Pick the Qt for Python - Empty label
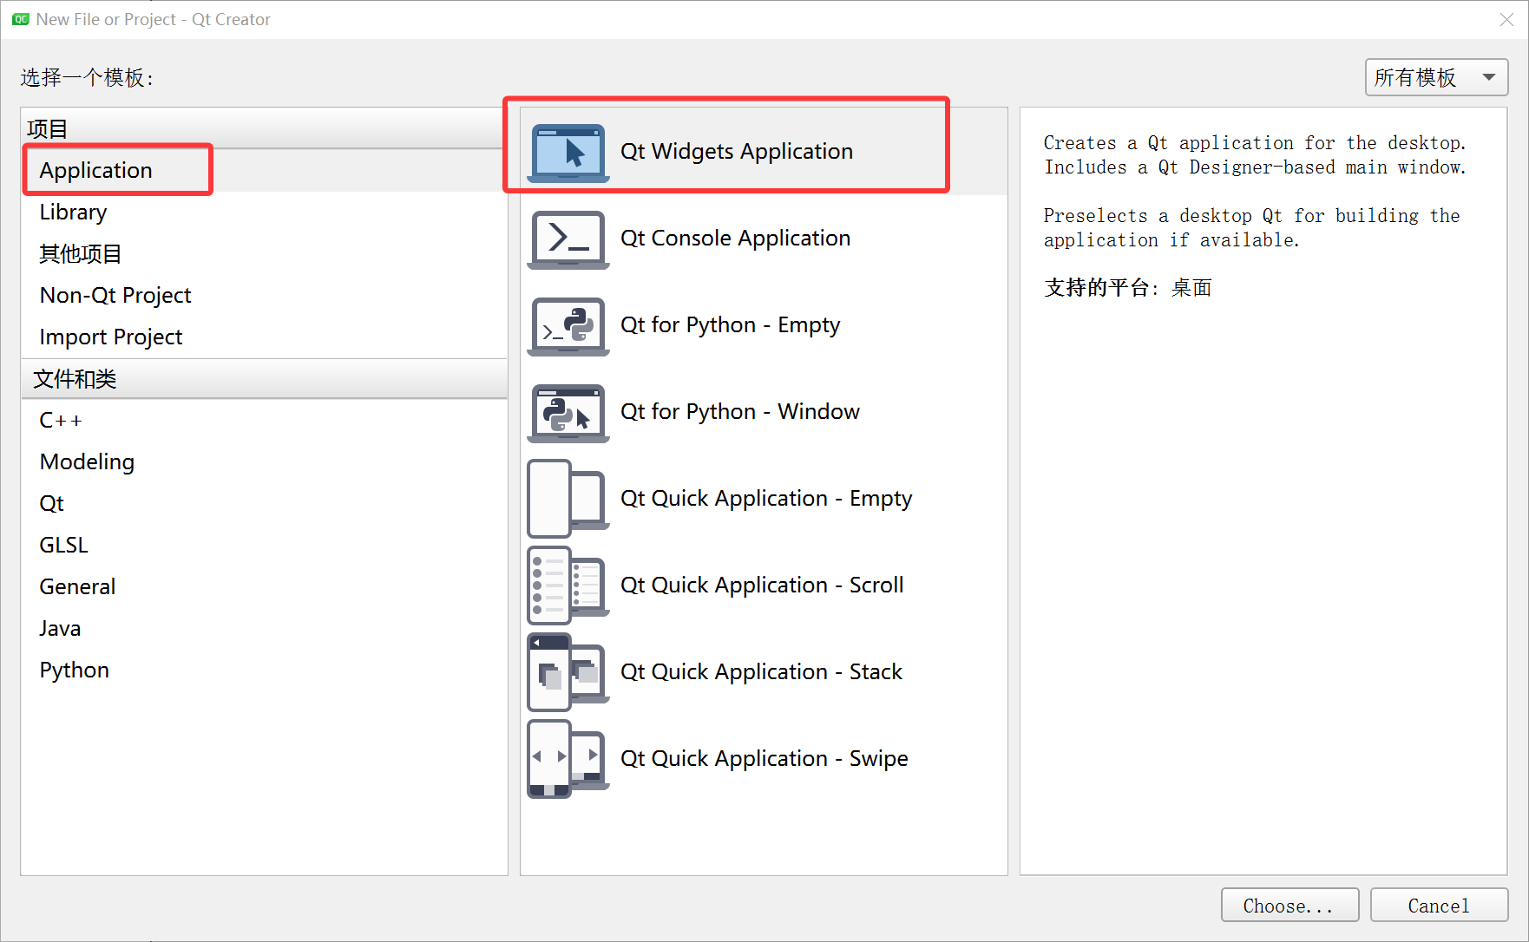This screenshot has width=1529, height=942. pos(730,324)
